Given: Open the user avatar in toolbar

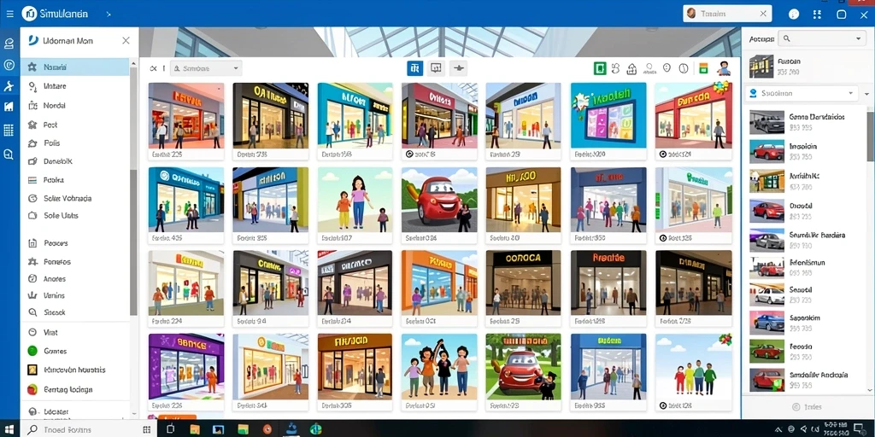Looking at the screenshot, I should point(725,68).
